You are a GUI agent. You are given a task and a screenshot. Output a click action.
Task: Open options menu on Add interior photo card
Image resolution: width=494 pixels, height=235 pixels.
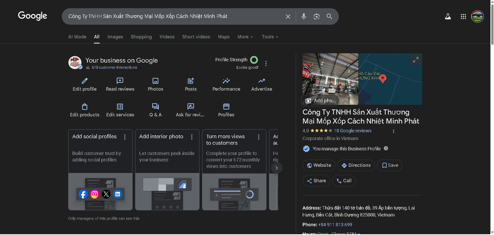pos(192,137)
